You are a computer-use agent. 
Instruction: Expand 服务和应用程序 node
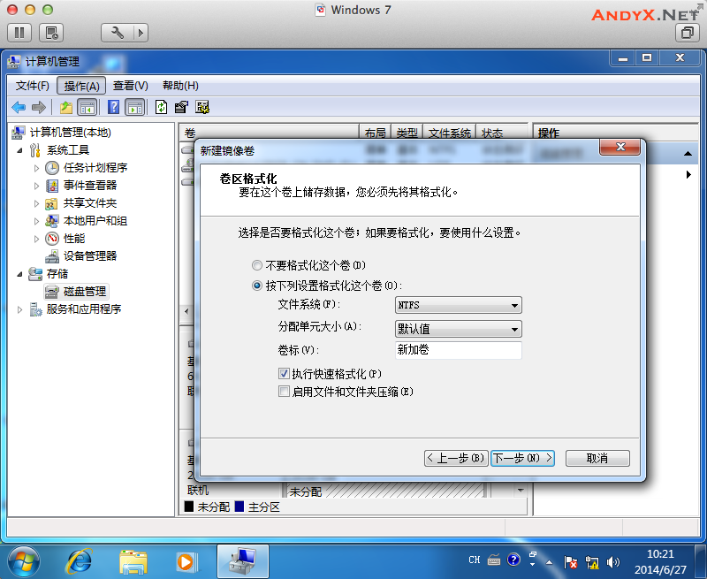tap(19, 309)
